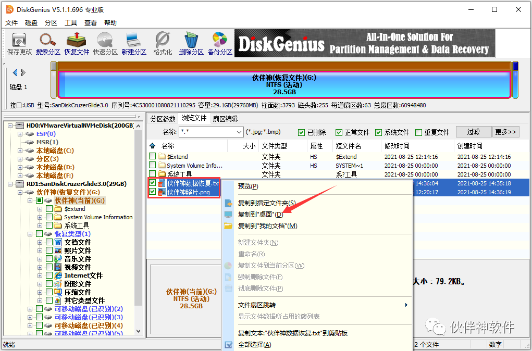Viewport: 532px width, 351px height.
Task: Check the $Extend row checkbox in file list
Action: click(x=153, y=156)
